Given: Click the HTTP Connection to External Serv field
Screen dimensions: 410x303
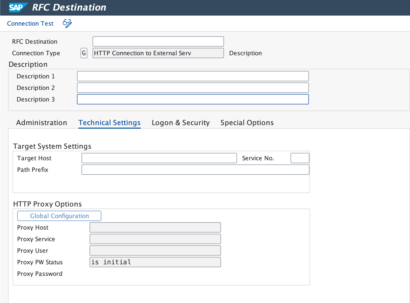Looking at the screenshot, I should (x=158, y=53).
